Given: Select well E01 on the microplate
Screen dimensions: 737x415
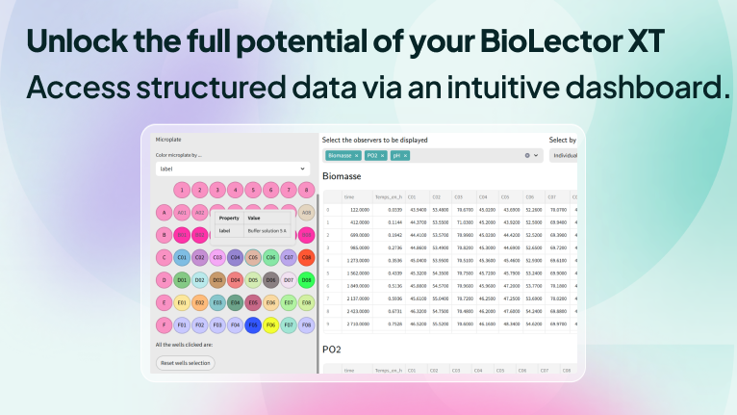Looking at the screenshot, I should (x=182, y=302).
